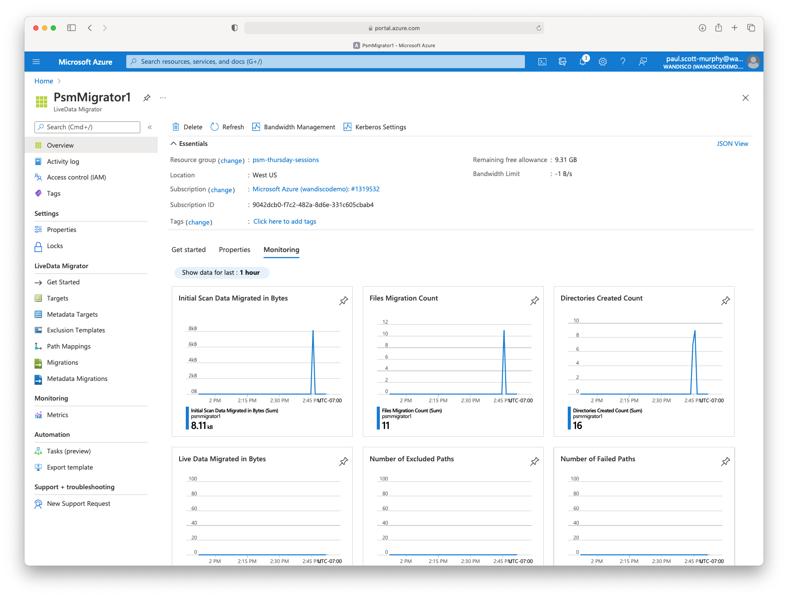Viewport: 788px width, 598px height.
Task: Open the psm-thursday-sessions resource group link
Action: point(285,160)
